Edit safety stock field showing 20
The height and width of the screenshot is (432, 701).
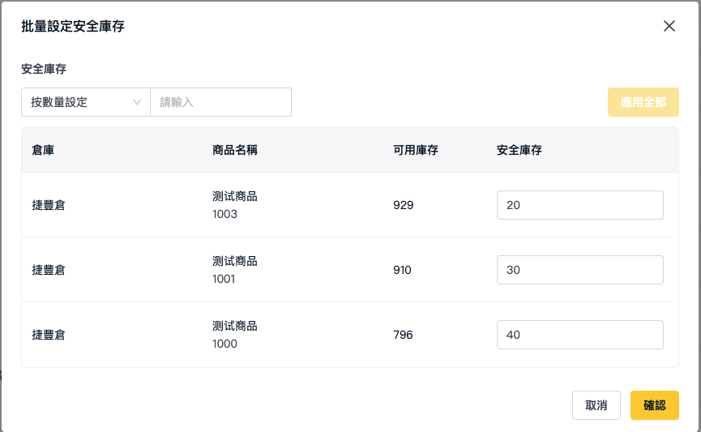pos(580,205)
